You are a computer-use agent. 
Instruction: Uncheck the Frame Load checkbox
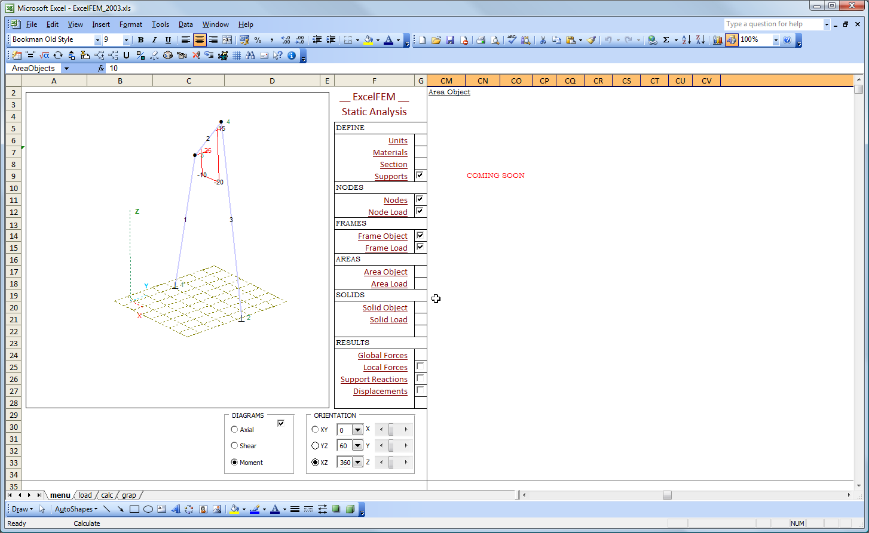pyautogui.click(x=420, y=247)
